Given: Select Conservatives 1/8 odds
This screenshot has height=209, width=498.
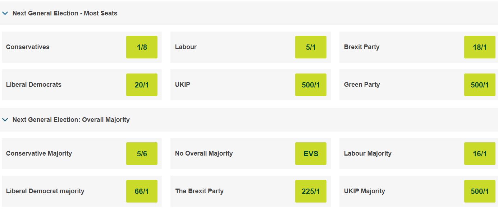Looking at the screenshot, I should [x=142, y=47].
